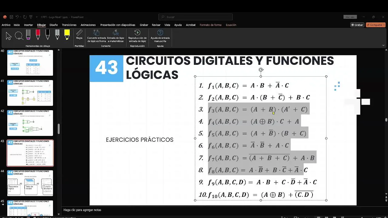The width and height of the screenshot is (388, 218).
Task: Open the Vista tab
Action: click(167, 25)
